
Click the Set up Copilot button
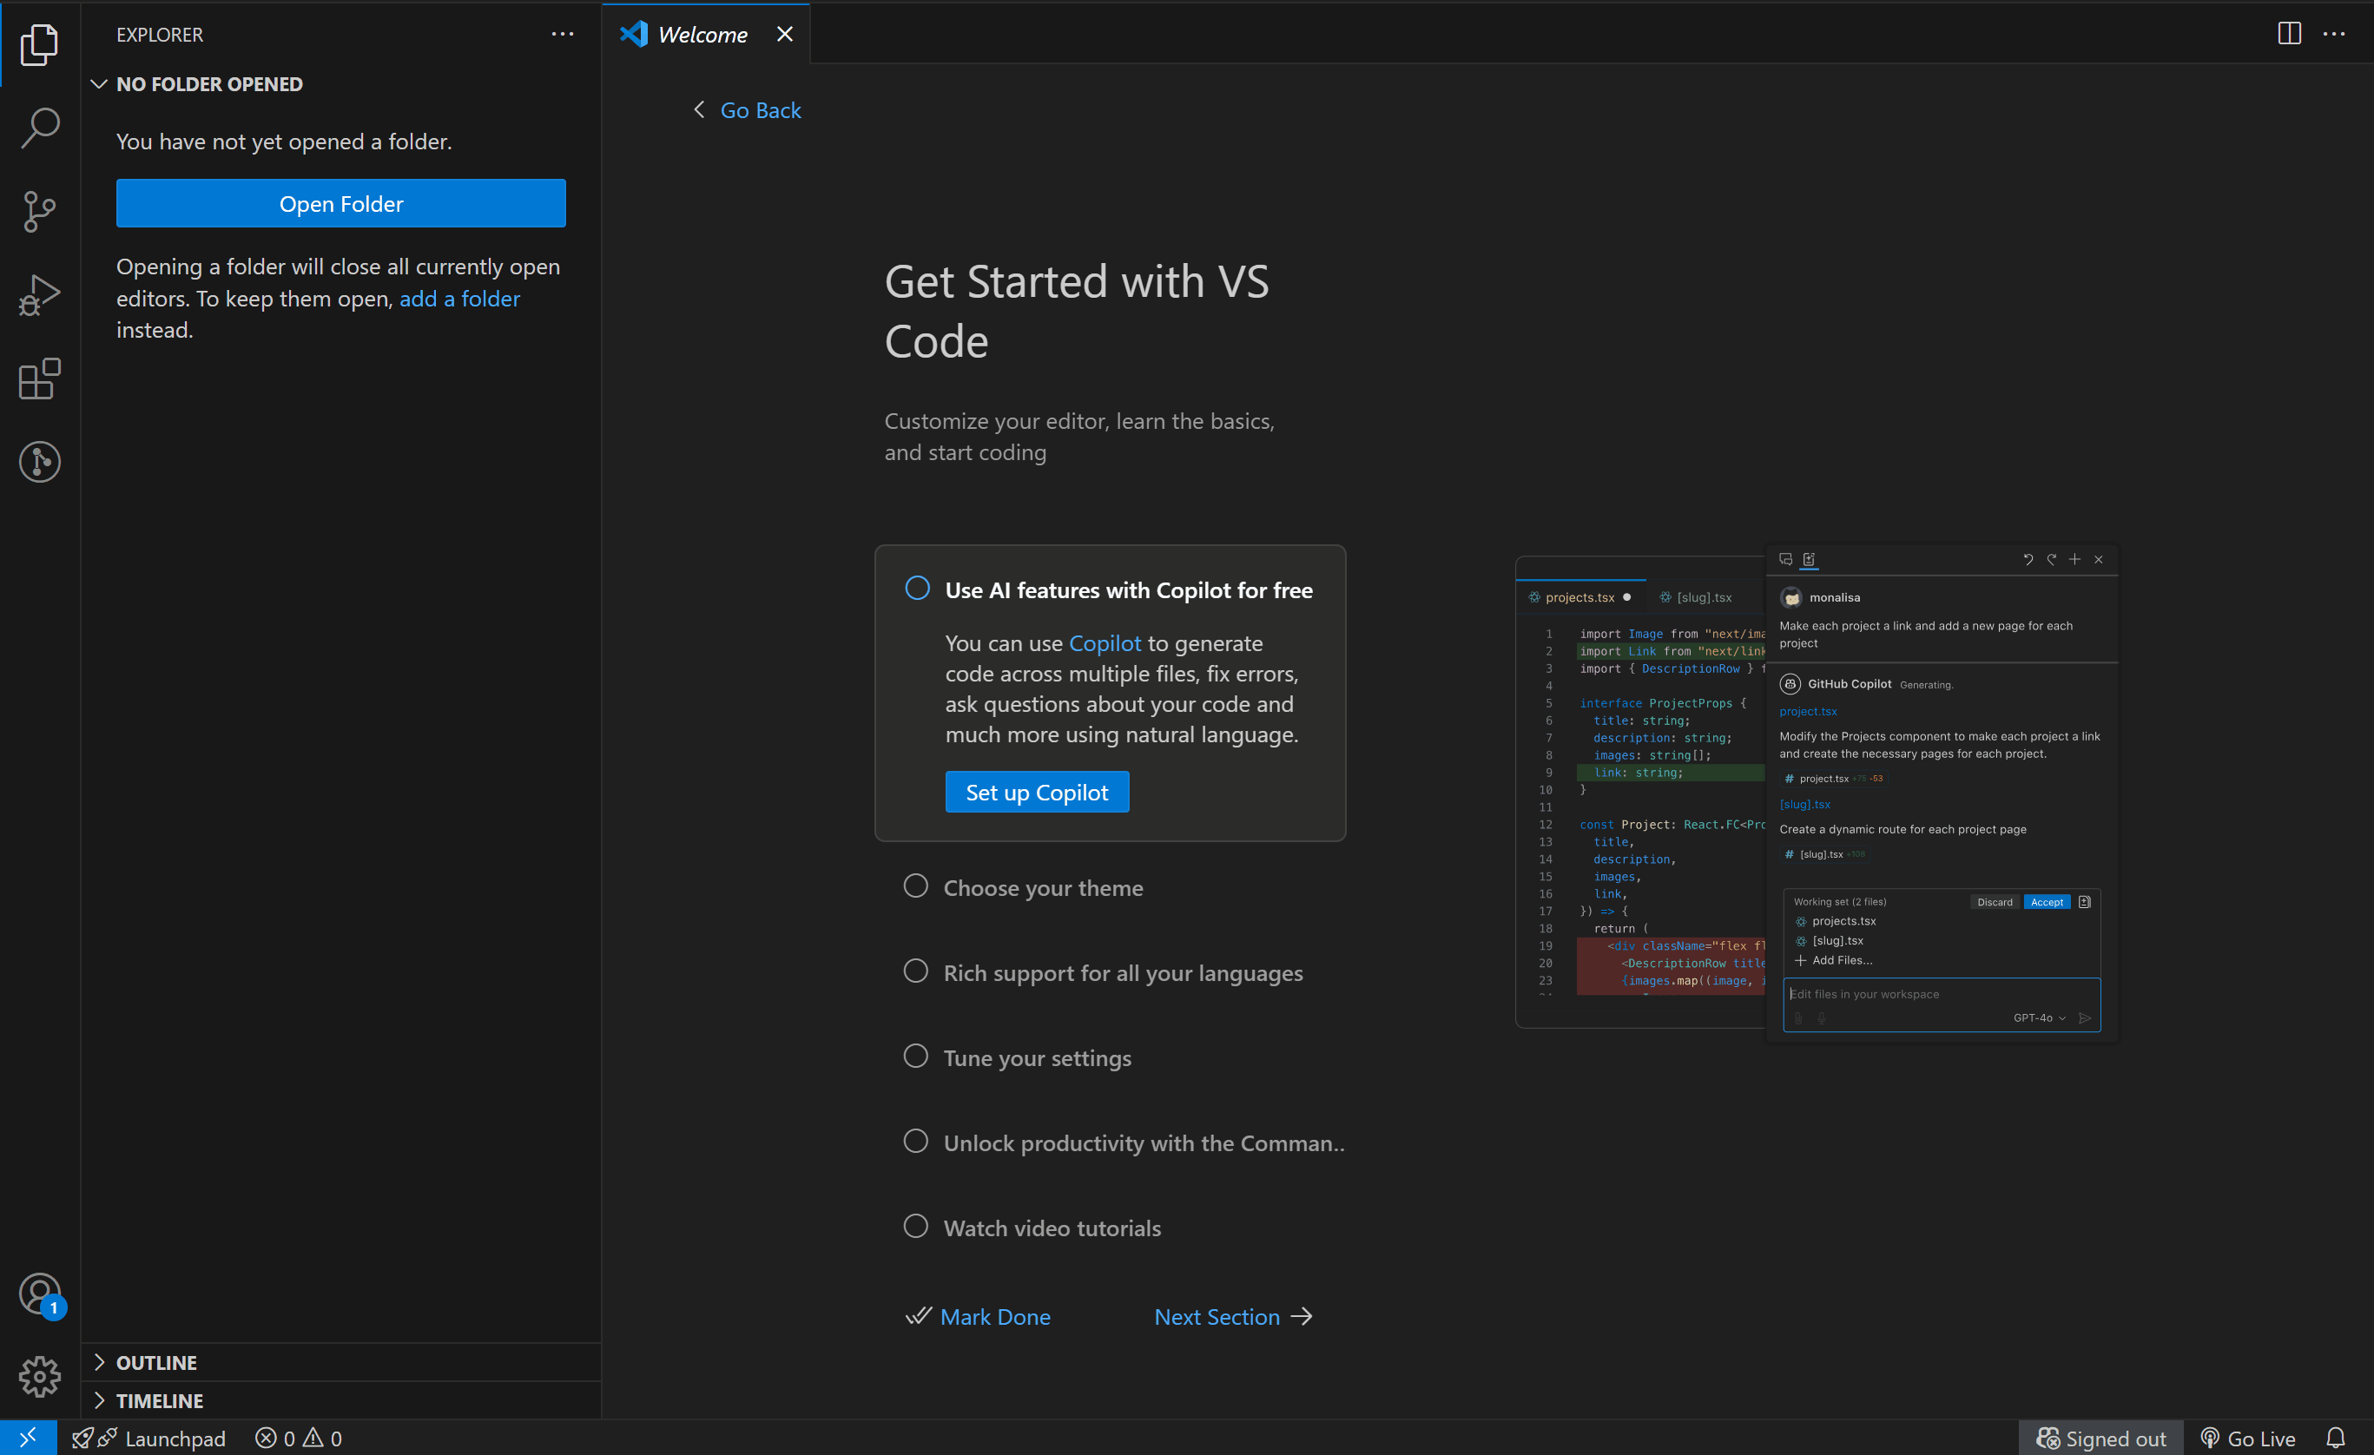[1037, 792]
